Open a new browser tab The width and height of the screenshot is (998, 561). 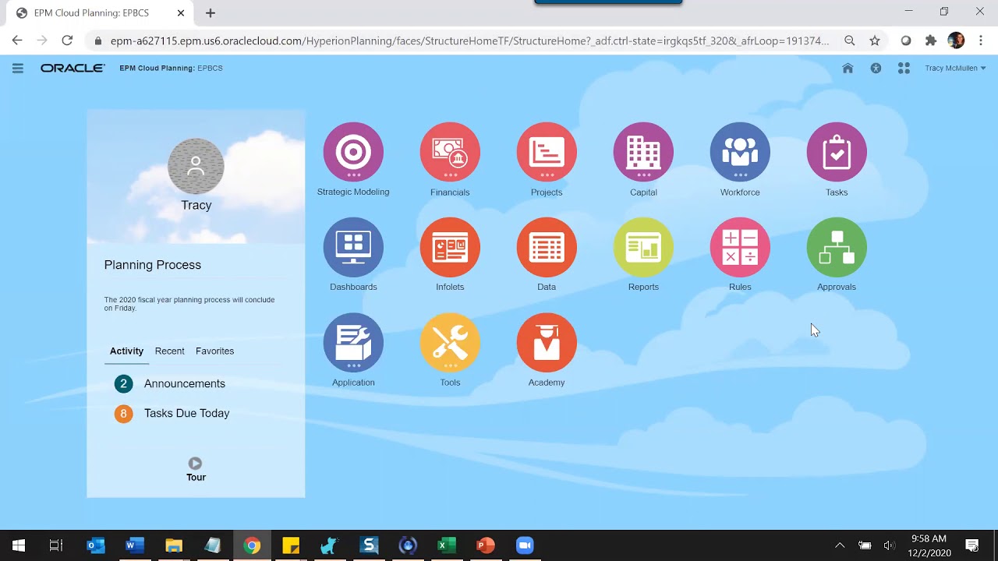211,13
